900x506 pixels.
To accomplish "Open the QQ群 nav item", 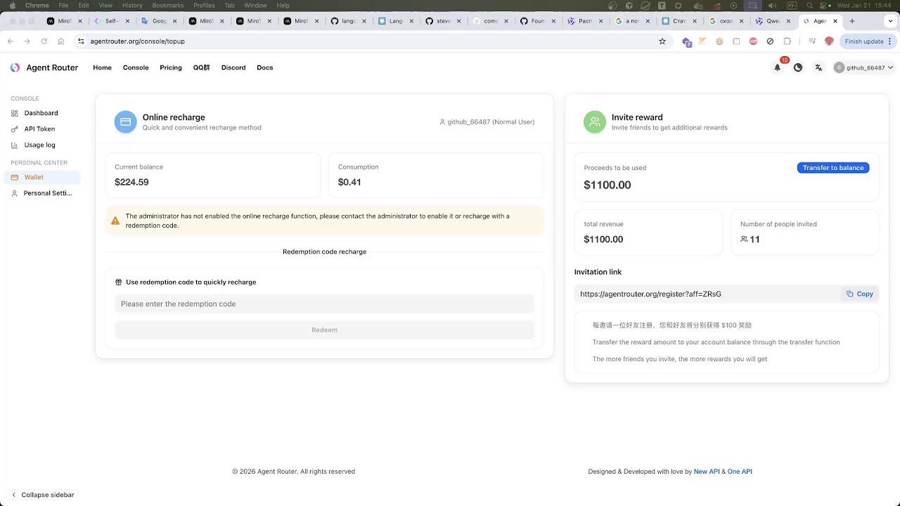I will pyautogui.click(x=202, y=67).
